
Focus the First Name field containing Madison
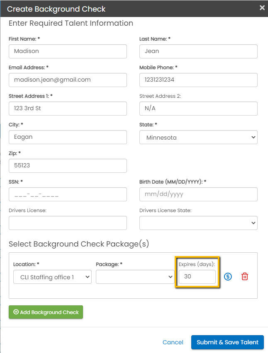(x=68, y=51)
